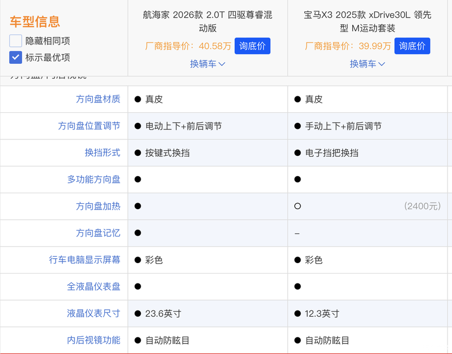Image resolution: width=452 pixels, height=354 pixels.
Task: Check the 隐藏相同项 checkbox
Action: 16,41
